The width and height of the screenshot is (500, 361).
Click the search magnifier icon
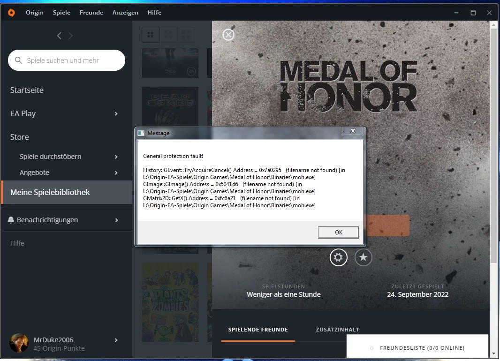pyautogui.click(x=18, y=60)
